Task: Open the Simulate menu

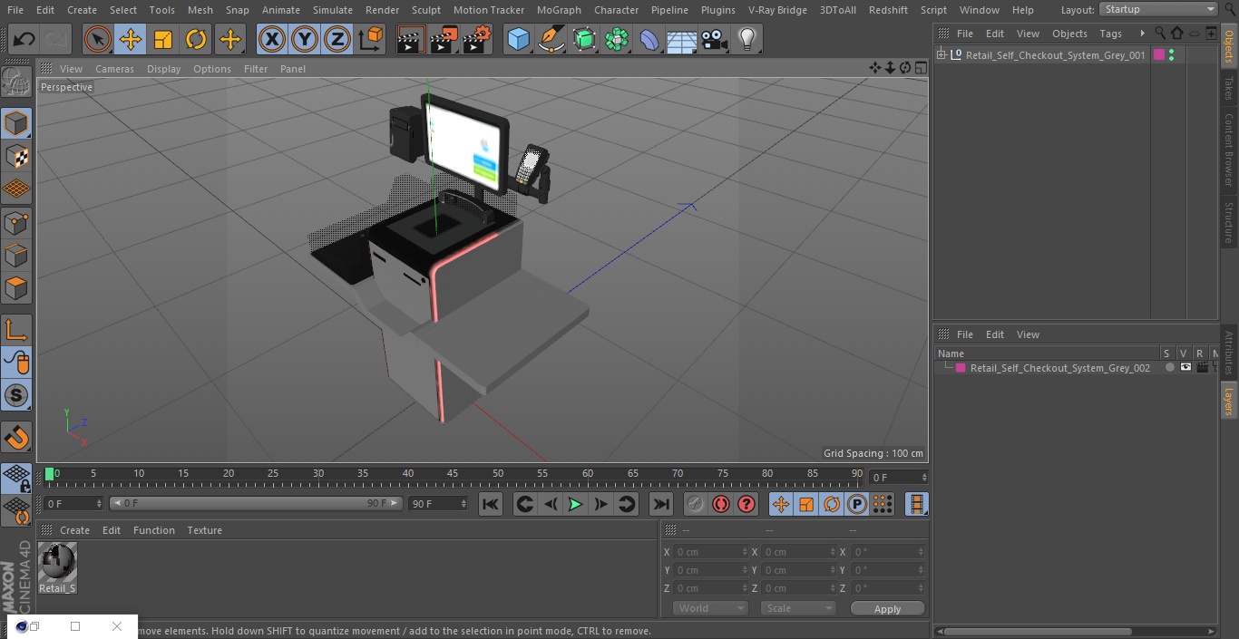Action: click(x=332, y=10)
